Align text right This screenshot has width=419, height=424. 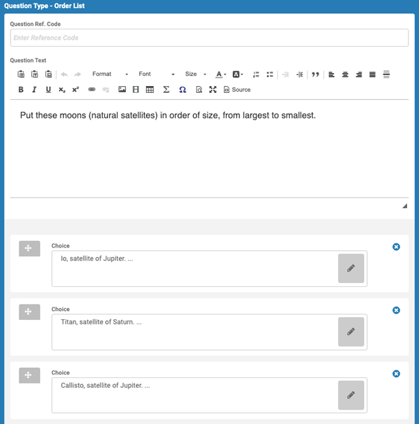coord(359,74)
